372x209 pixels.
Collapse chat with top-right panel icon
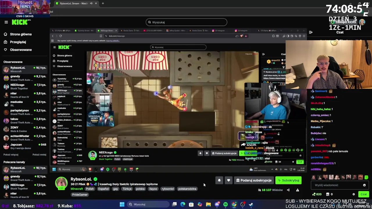click(311, 33)
